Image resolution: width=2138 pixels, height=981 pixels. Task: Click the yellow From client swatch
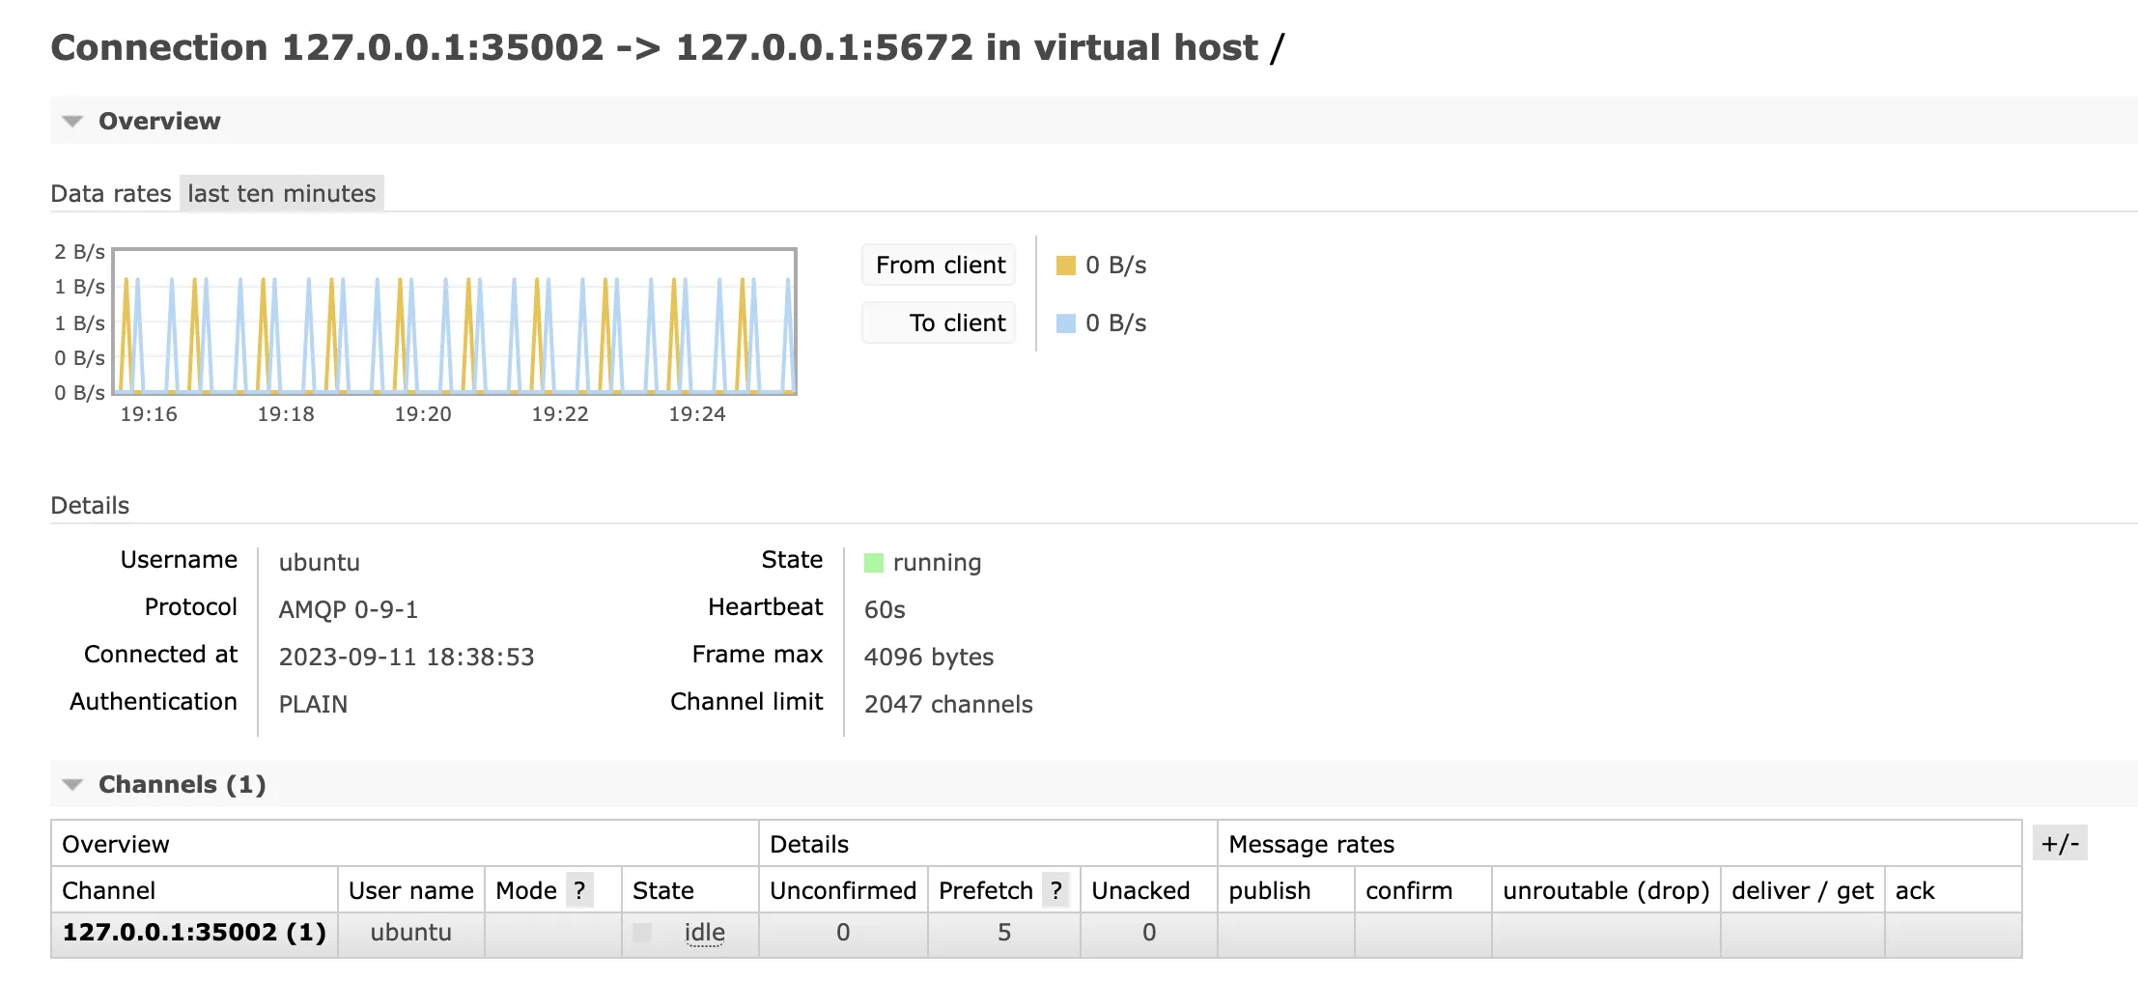[1065, 266]
